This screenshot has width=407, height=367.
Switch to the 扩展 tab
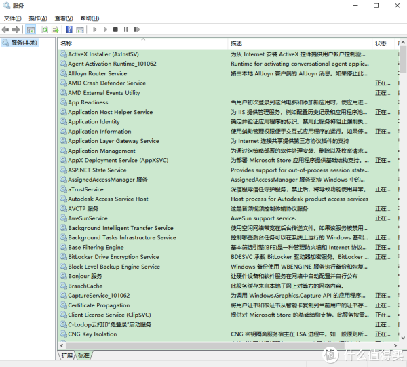click(67, 355)
